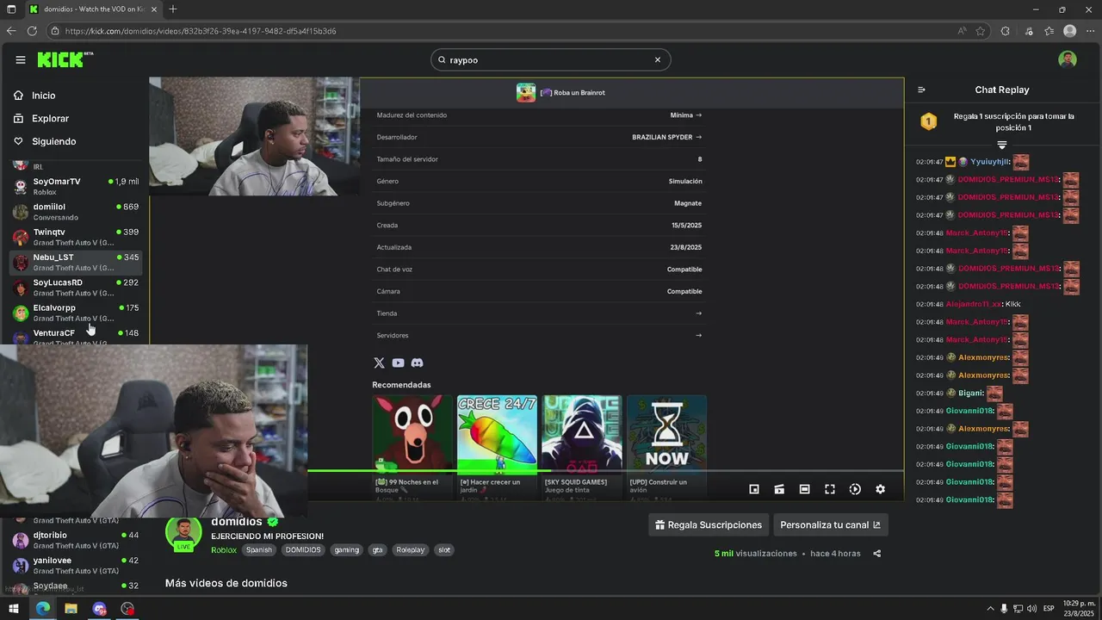
Task: Expand the Servidores row arrow
Action: [698, 335]
